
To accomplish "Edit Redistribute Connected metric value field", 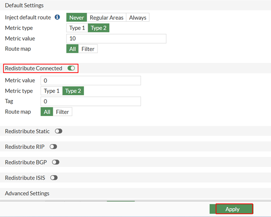I will tap(91, 80).
